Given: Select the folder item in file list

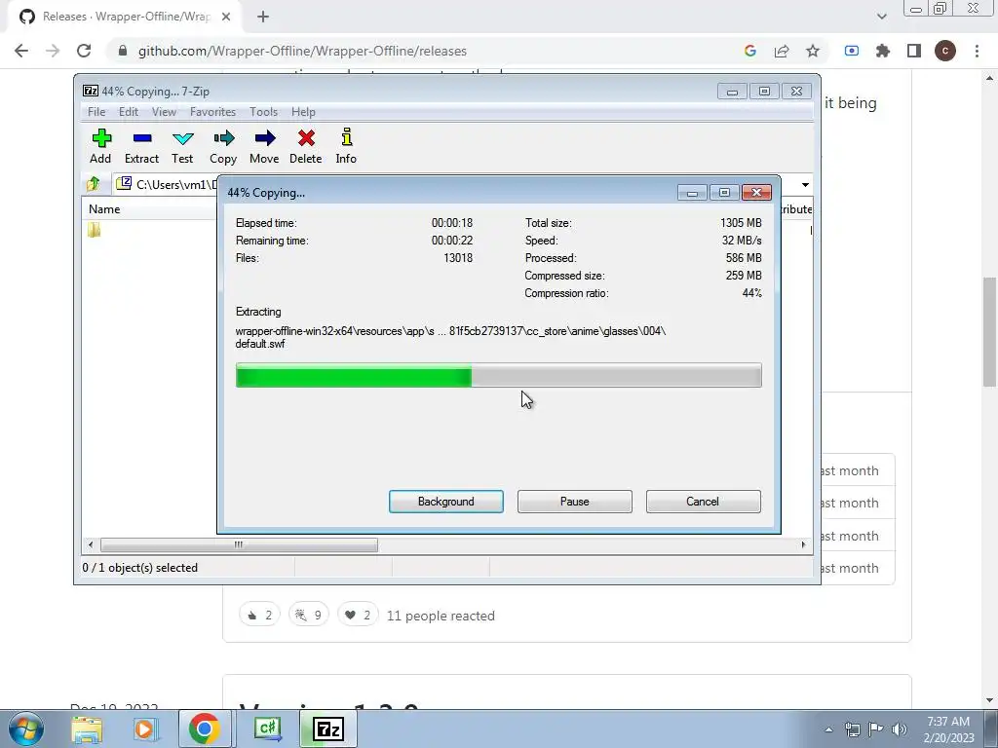Looking at the screenshot, I should pos(95,230).
